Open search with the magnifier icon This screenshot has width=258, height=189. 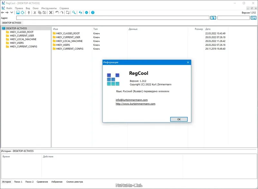pyautogui.click(x=74, y=13)
